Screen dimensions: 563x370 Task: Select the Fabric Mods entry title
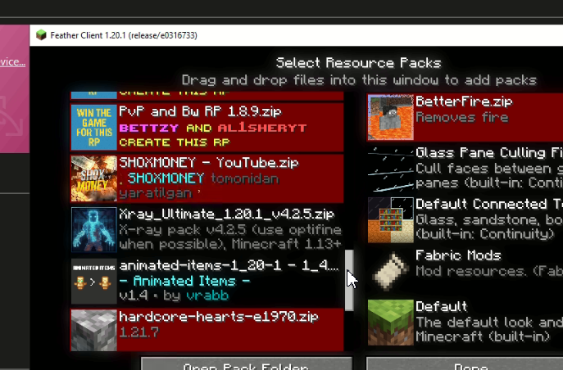pyautogui.click(x=458, y=255)
